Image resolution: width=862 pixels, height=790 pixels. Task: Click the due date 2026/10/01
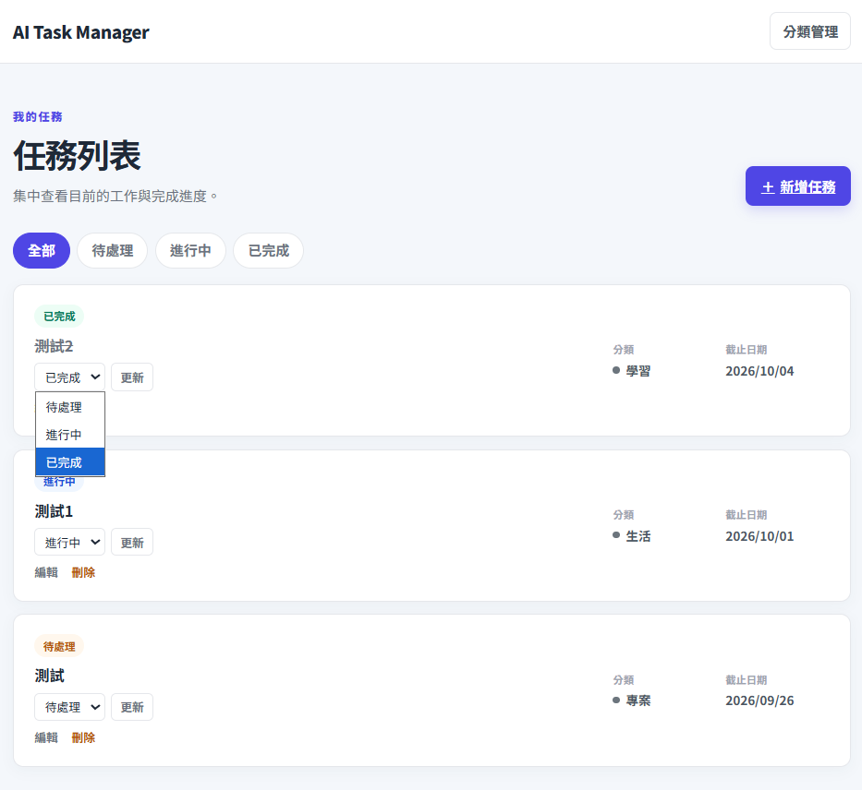(759, 536)
